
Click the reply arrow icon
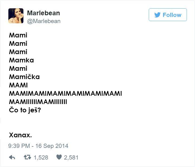[12, 157]
